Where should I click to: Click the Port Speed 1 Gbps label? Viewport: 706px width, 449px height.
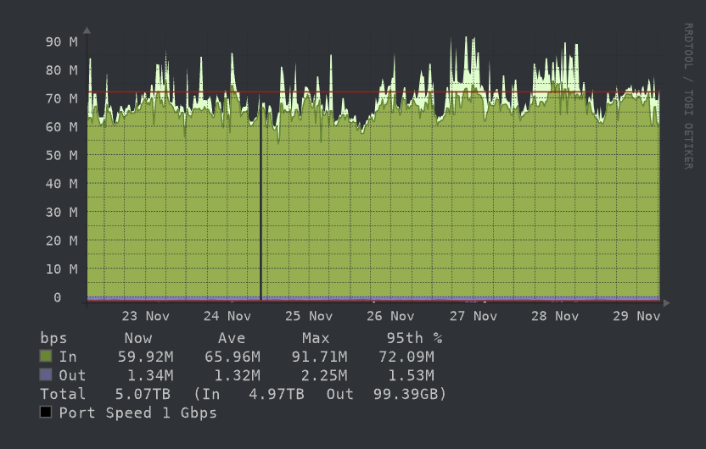(137, 413)
